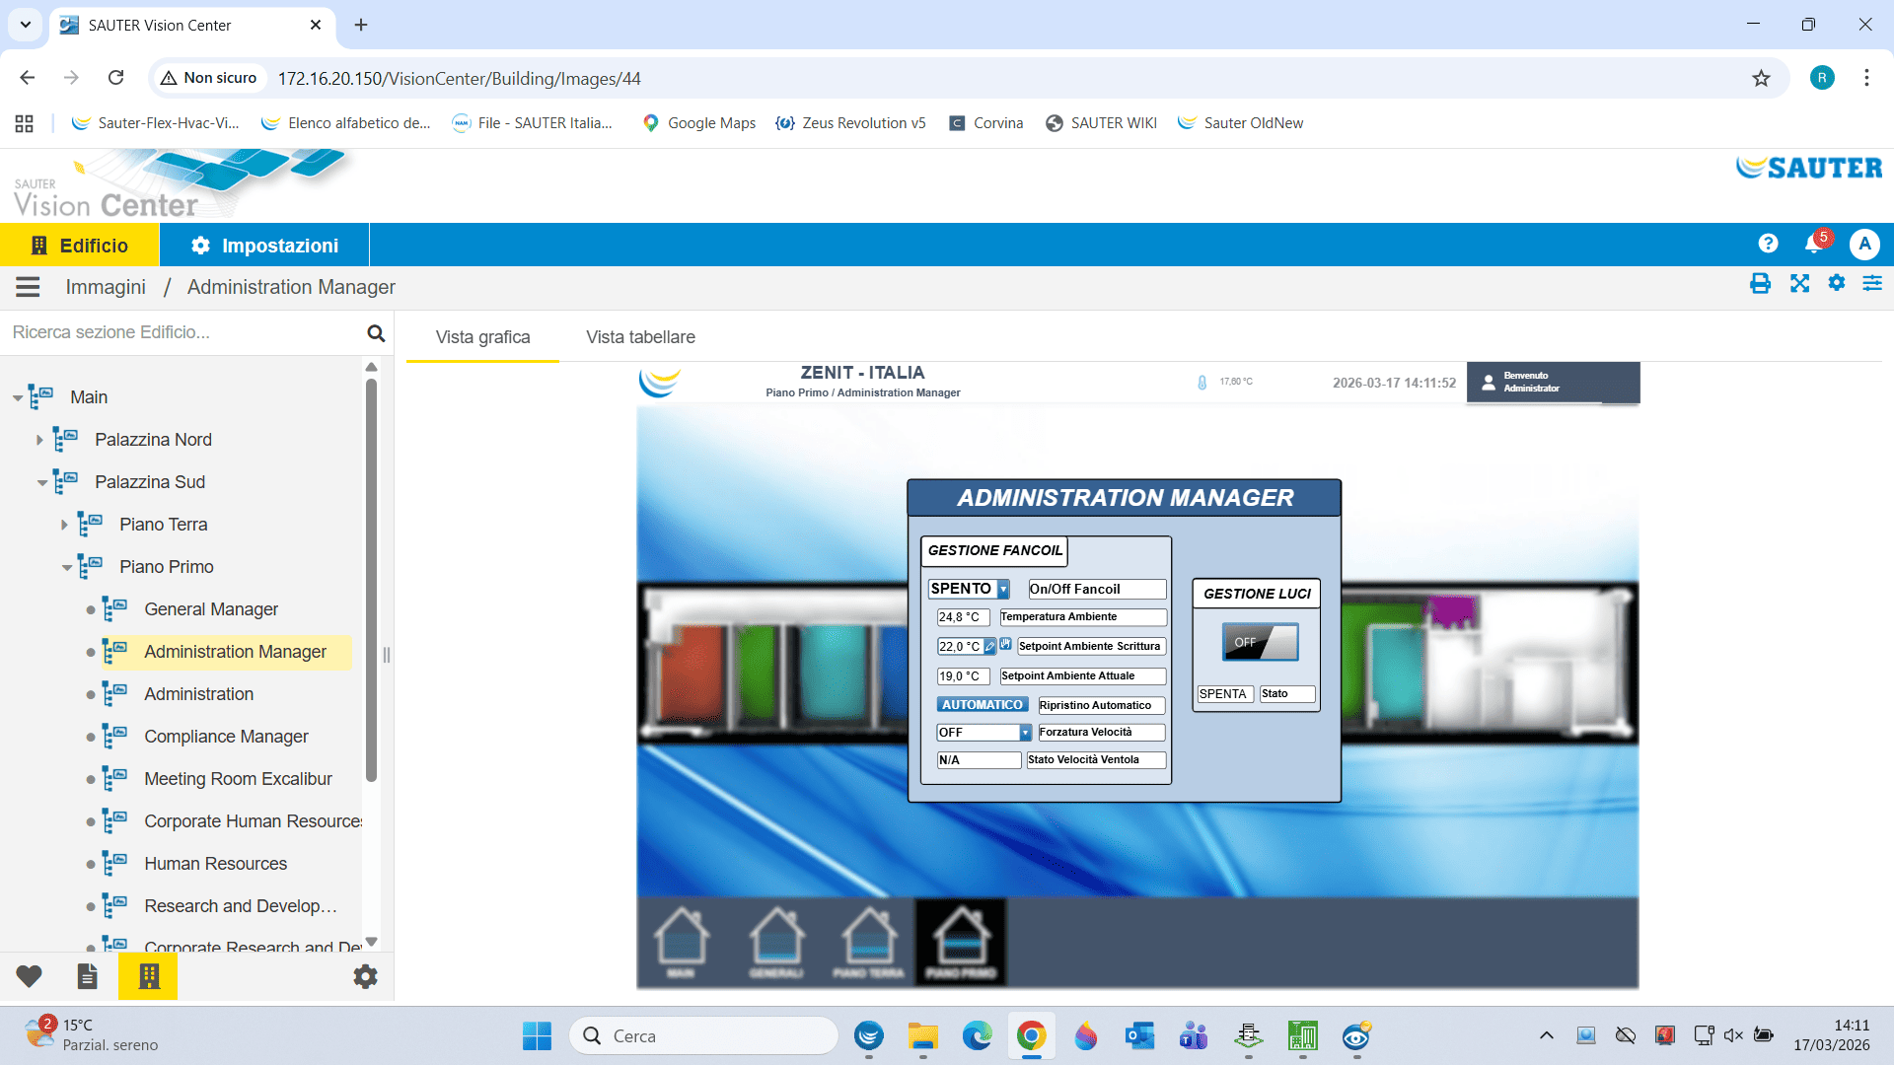Open the Impostazioni menu tab
This screenshot has height=1065, width=1894.
point(264,246)
